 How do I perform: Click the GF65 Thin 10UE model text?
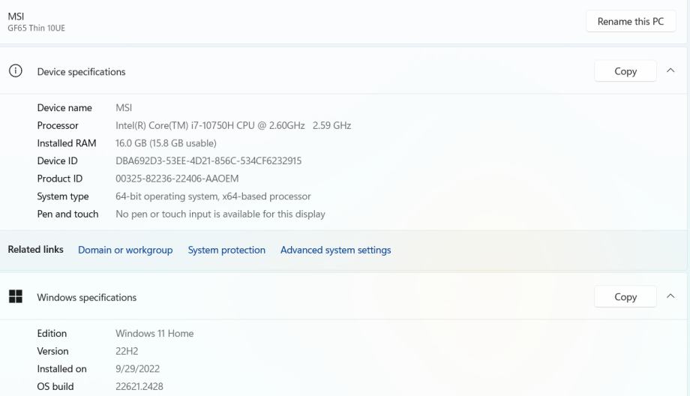[37, 28]
